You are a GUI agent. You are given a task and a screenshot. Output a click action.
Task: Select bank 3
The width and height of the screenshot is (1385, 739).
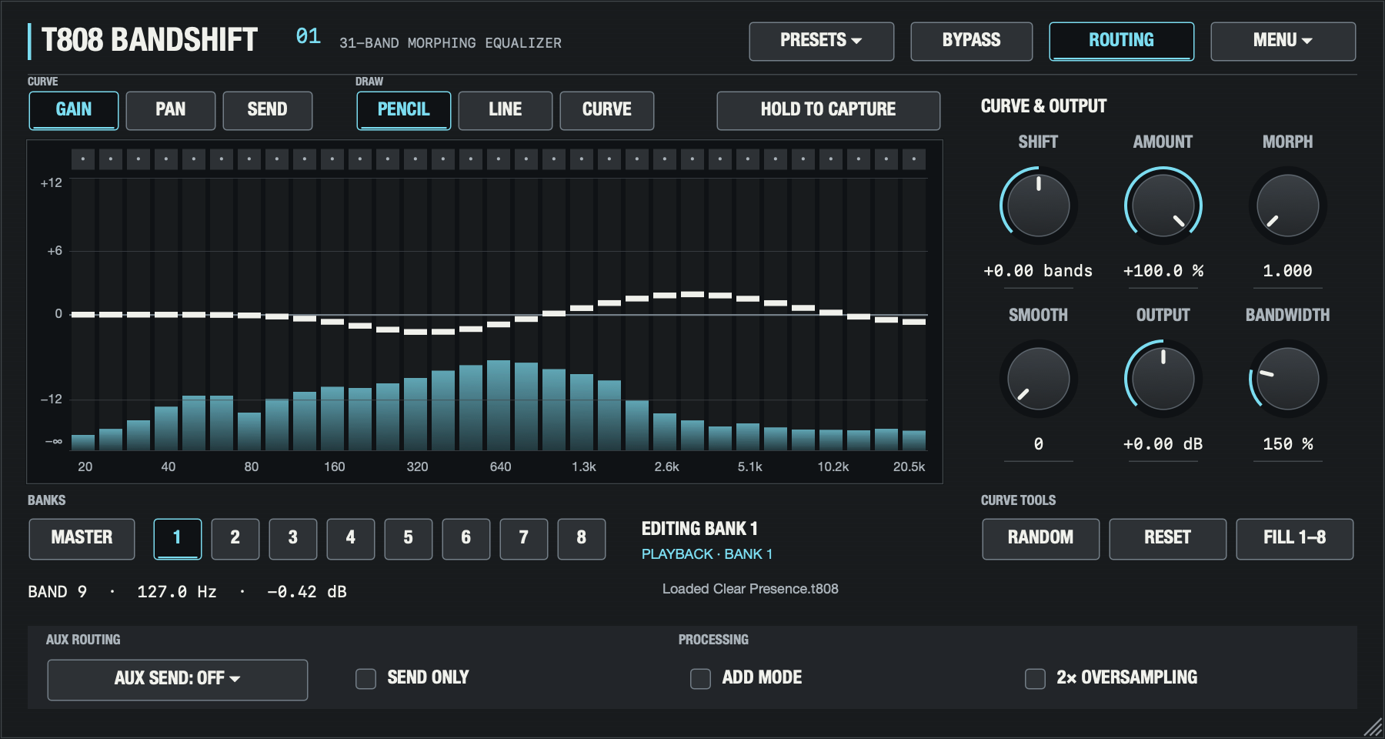pos(293,539)
